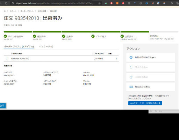Switch to the パッケージ (0) tab

[x=46, y=46]
